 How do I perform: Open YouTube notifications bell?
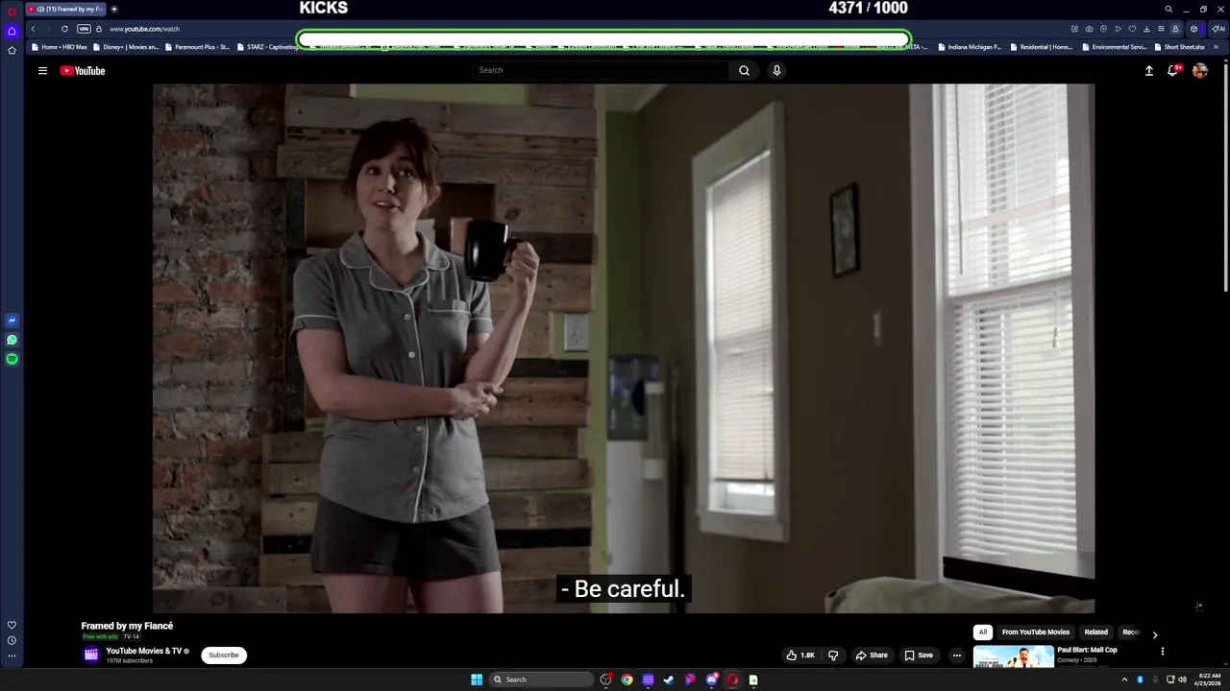click(x=1173, y=70)
